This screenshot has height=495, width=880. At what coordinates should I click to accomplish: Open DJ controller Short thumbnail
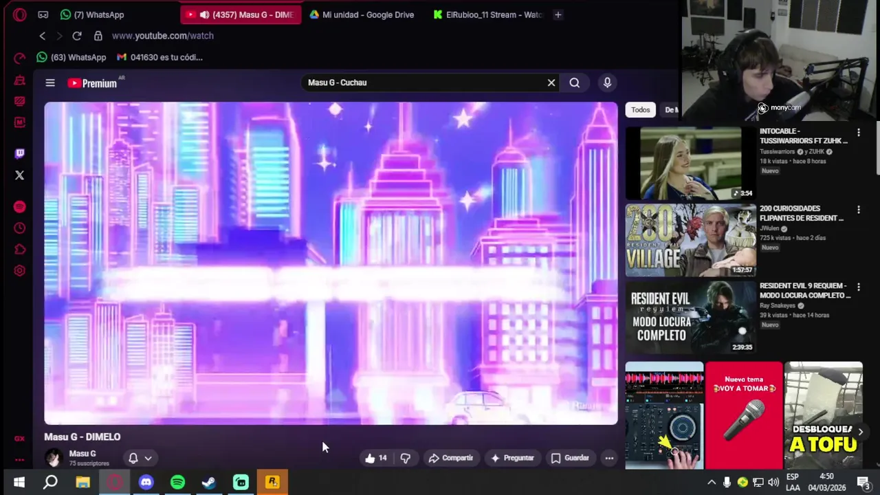(664, 415)
